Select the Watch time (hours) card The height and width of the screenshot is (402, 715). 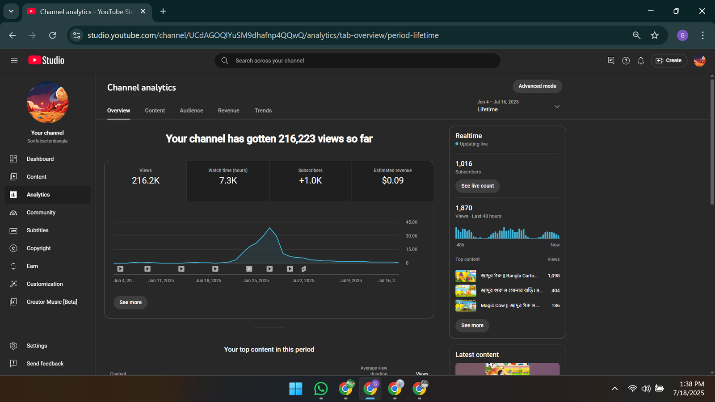[x=228, y=181]
